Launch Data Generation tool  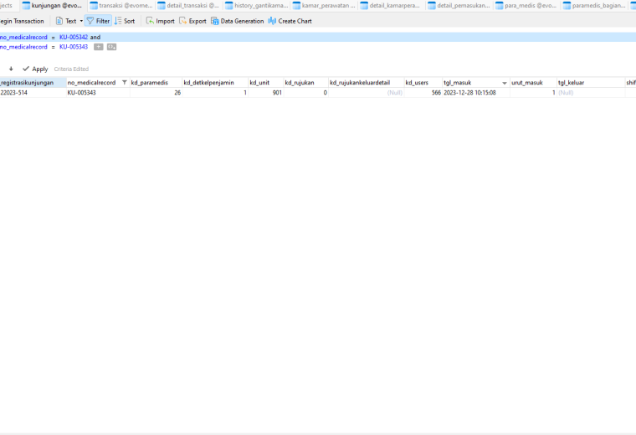pyautogui.click(x=238, y=21)
